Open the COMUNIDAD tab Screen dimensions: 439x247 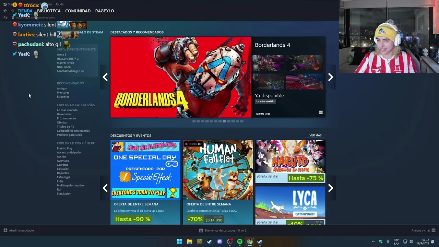point(78,11)
